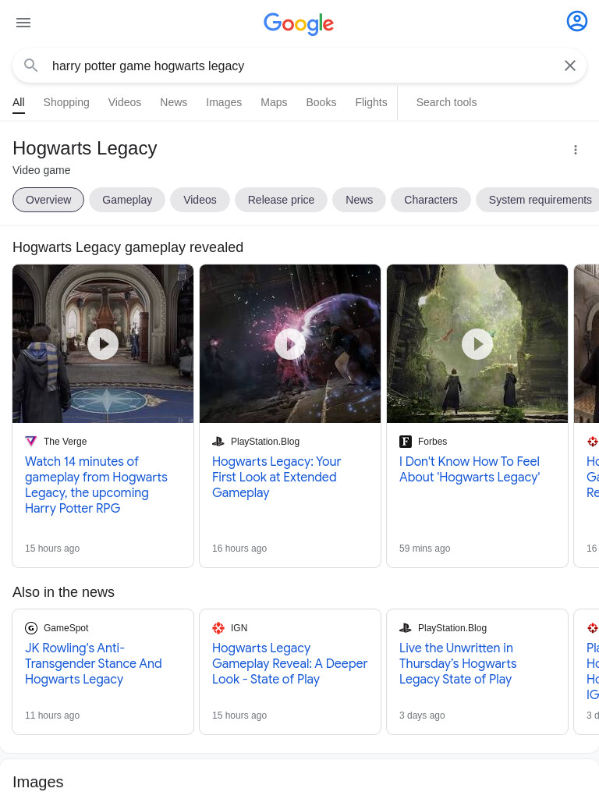
Task: Select the Overview chip
Action: point(48,200)
